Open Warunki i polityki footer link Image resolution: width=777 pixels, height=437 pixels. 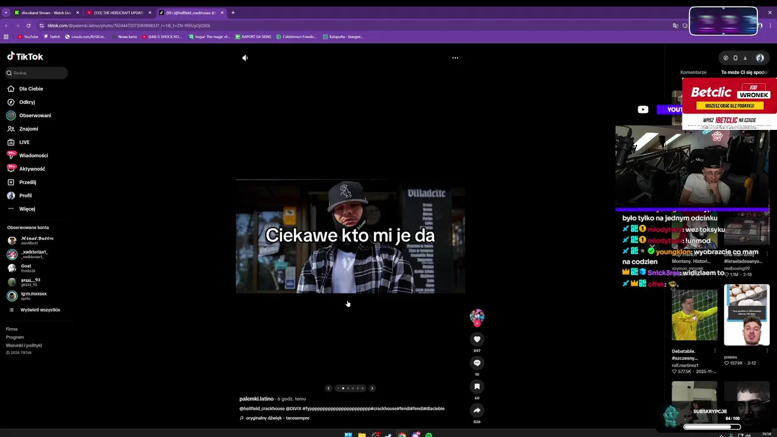(24, 345)
